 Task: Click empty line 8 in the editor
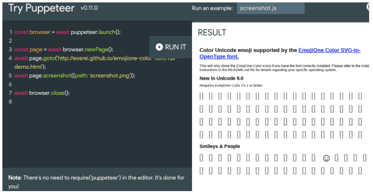(100, 102)
